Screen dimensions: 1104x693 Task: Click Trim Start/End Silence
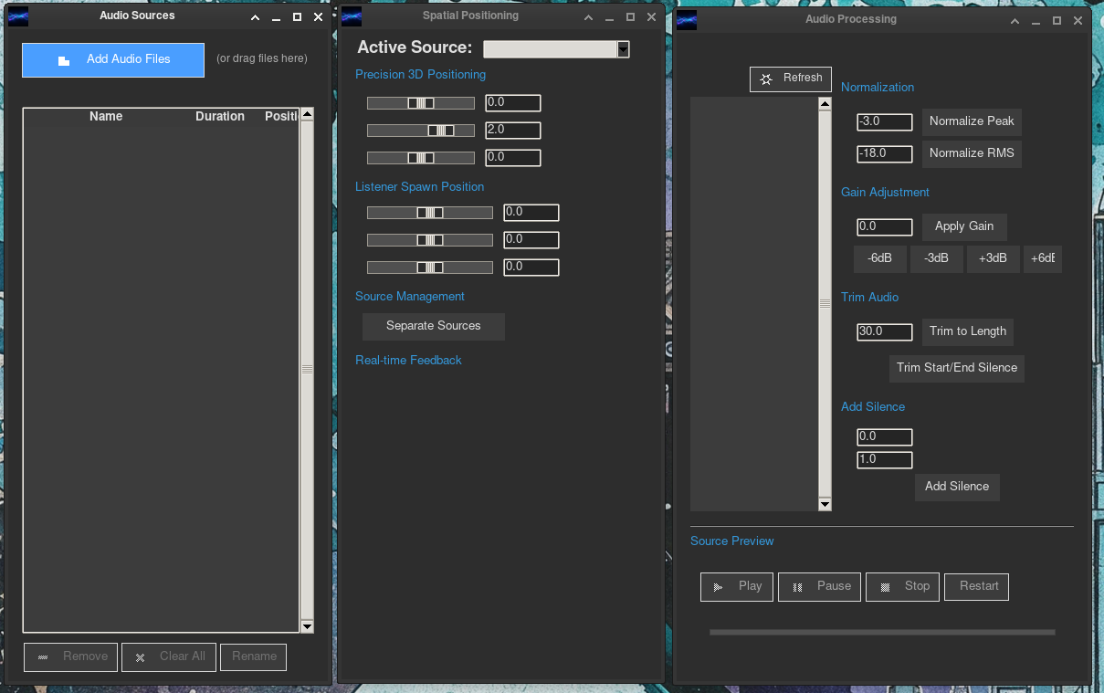tap(957, 368)
